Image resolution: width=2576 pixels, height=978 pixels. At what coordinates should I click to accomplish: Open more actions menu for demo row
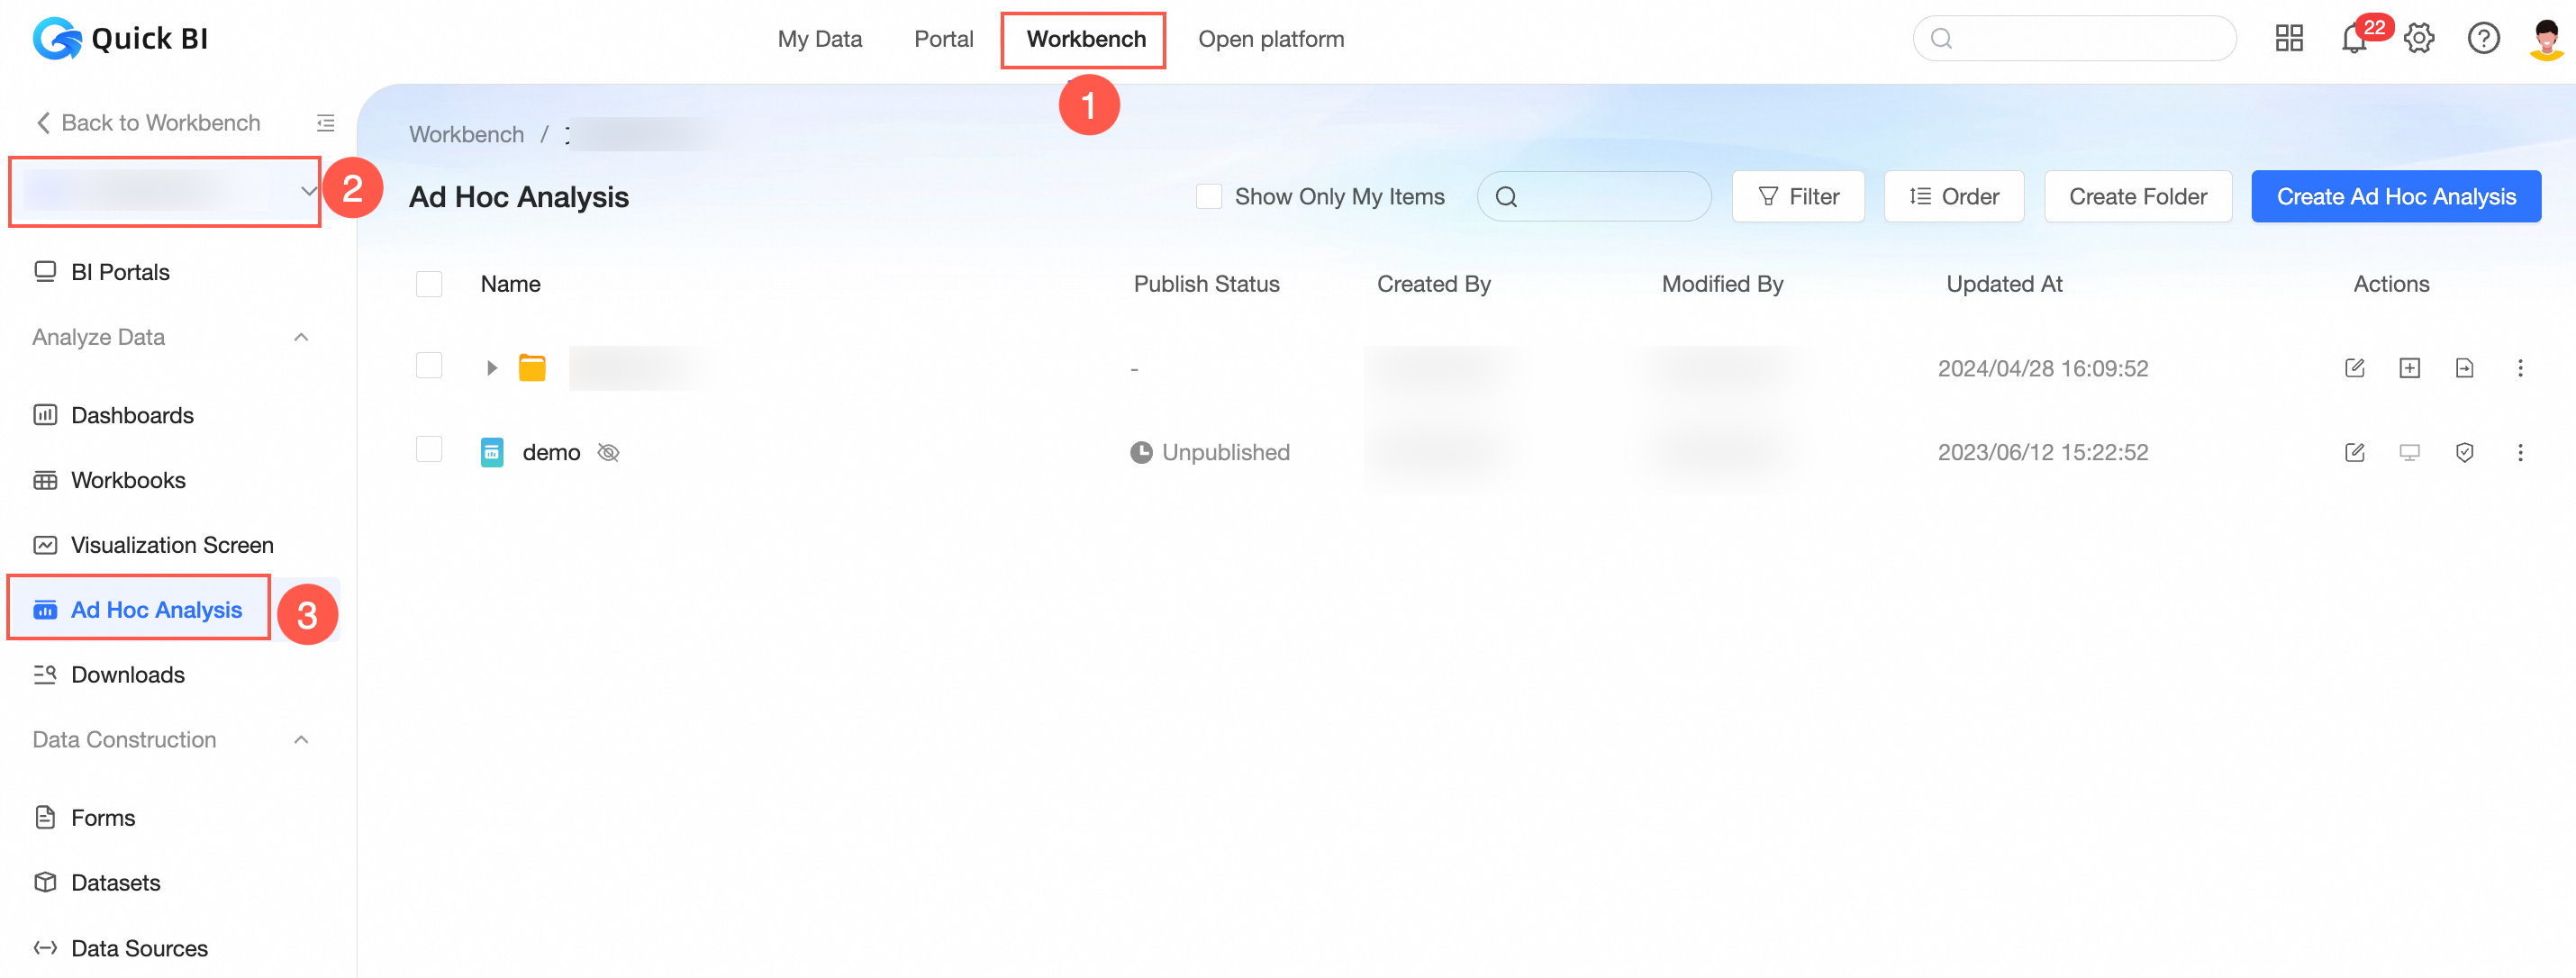2519,452
